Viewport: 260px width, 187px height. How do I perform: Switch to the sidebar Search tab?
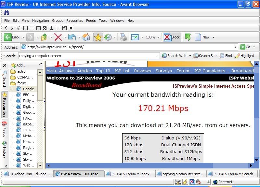(5, 80)
